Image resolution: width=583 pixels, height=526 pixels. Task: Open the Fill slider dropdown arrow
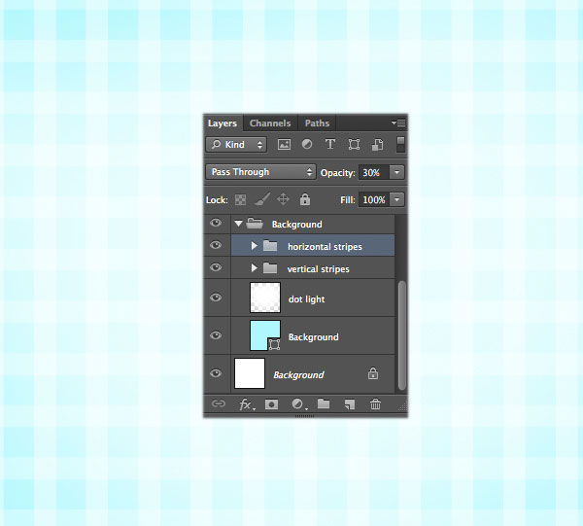396,199
